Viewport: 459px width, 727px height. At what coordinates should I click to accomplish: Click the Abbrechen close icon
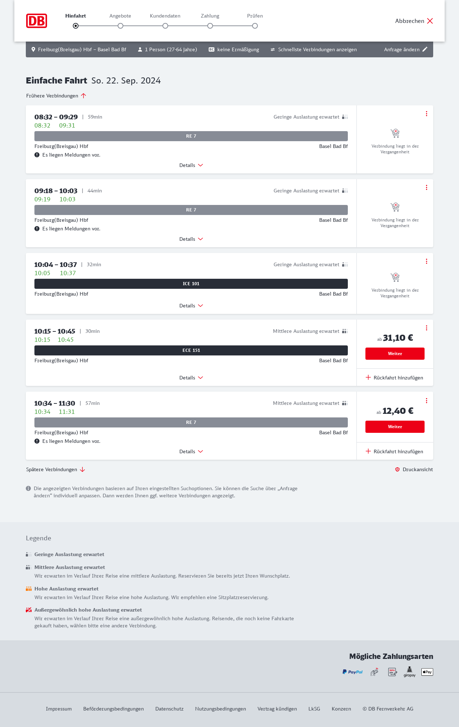click(430, 21)
